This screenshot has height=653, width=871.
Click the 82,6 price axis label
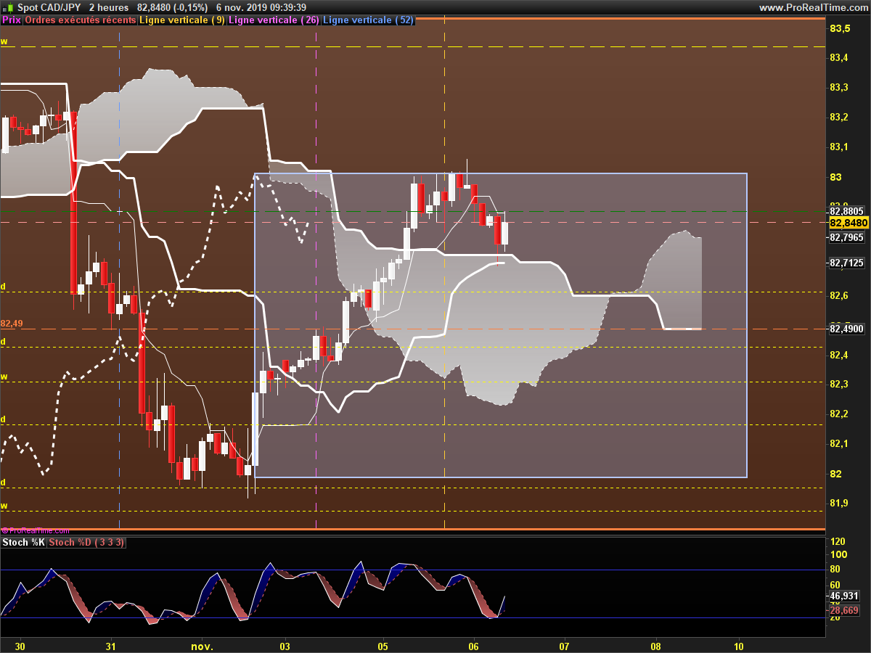[x=839, y=296]
